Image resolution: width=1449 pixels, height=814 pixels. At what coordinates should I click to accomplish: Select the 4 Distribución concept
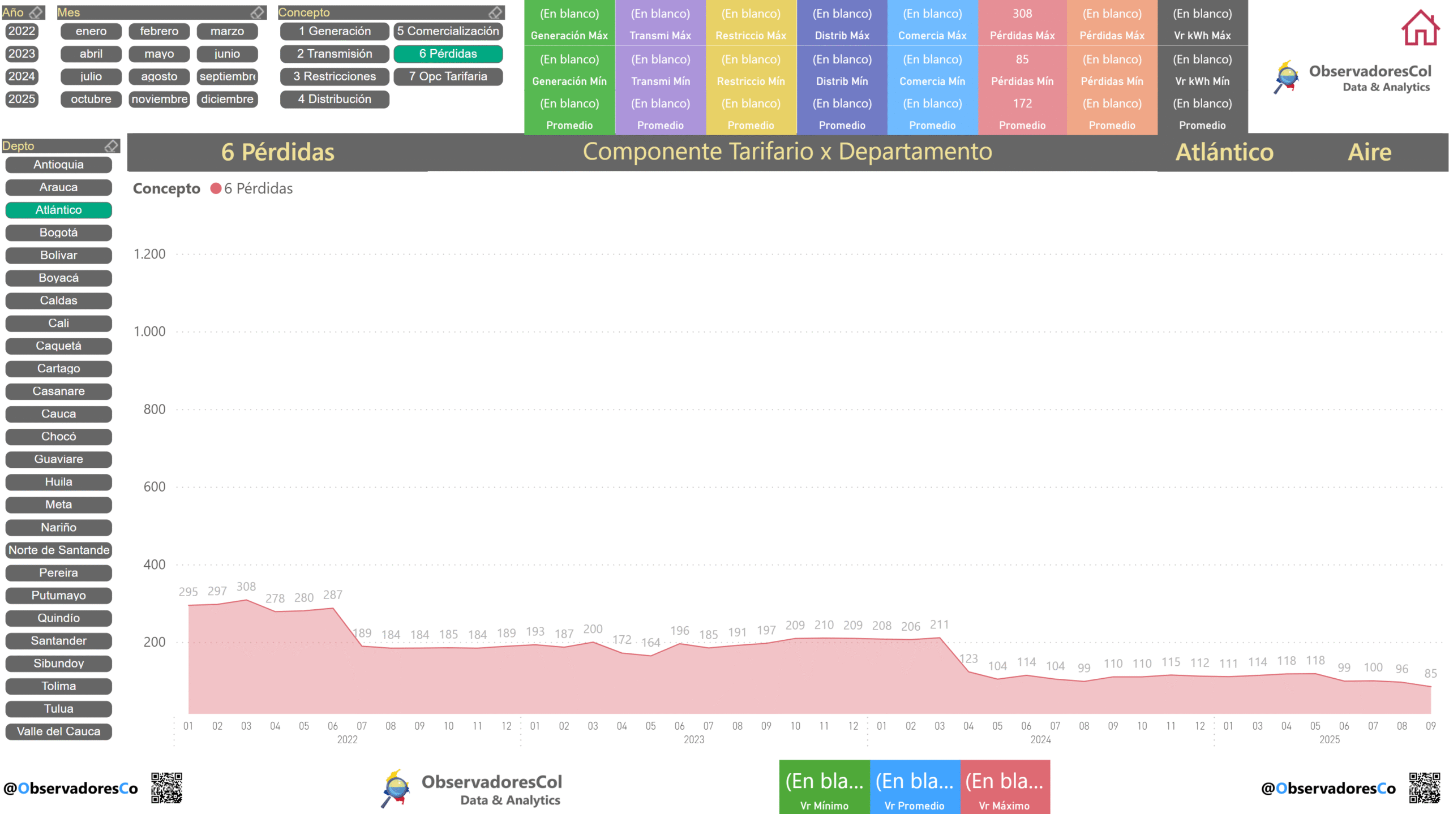pyautogui.click(x=335, y=99)
